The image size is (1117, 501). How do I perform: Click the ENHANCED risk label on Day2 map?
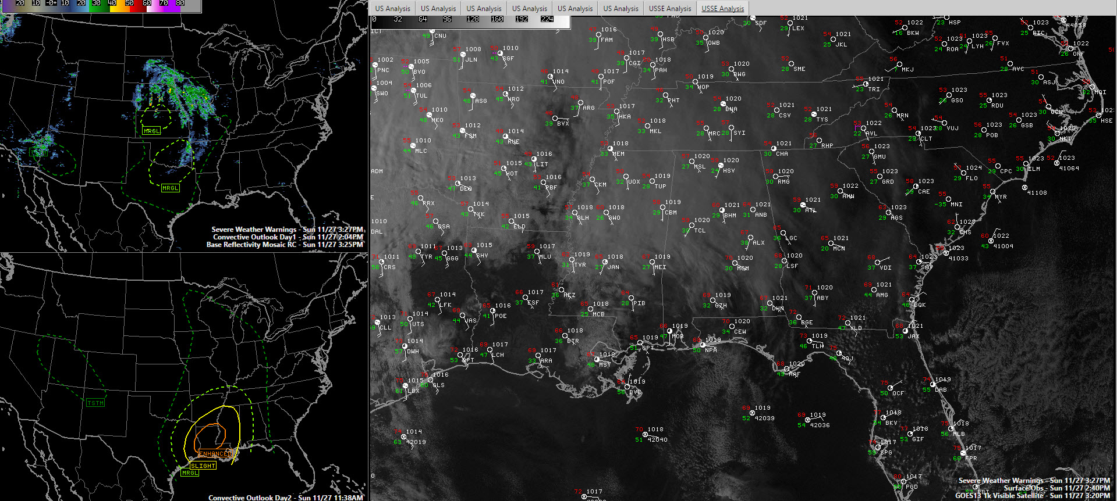click(214, 453)
